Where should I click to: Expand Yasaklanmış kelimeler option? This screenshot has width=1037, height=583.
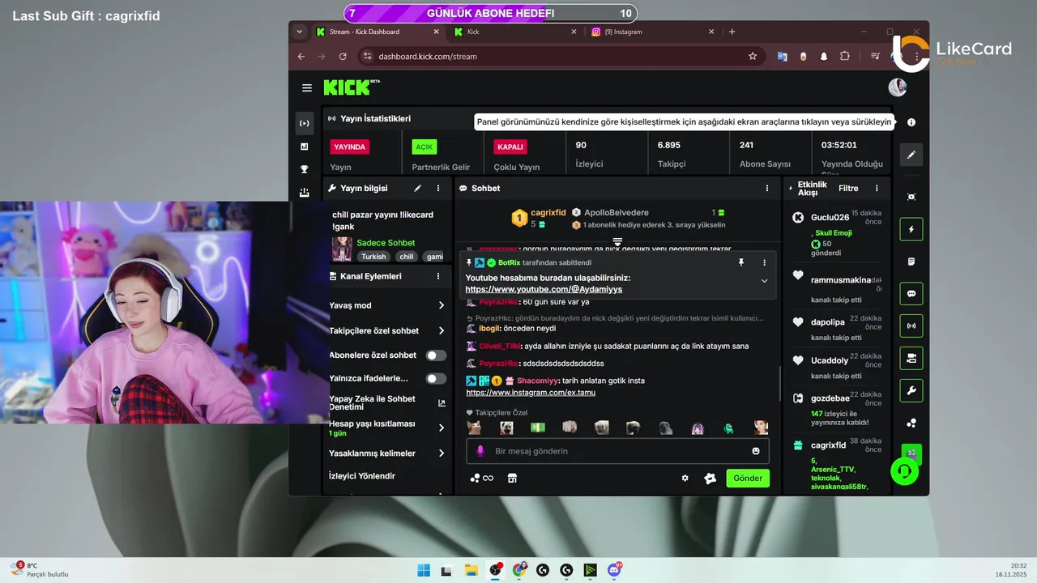pos(442,453)
